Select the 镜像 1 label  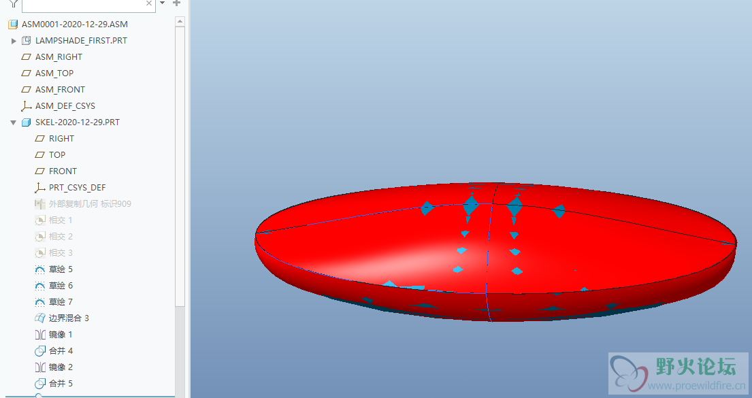click(x=61, y=334)
